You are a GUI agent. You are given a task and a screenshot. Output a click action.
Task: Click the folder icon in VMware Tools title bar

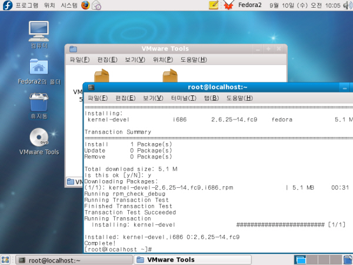[x=73, y=49]
